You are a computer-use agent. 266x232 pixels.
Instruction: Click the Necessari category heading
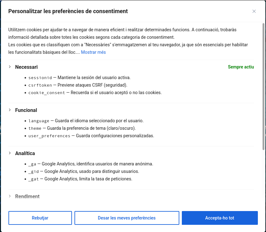coord(27,67)
